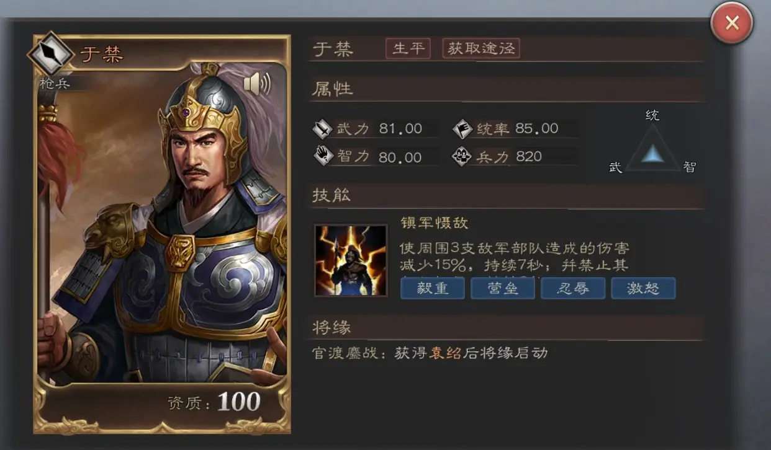771x450 pixels.
Task: Select the 营垒 trait button
Action: click(x=503, y=288)
